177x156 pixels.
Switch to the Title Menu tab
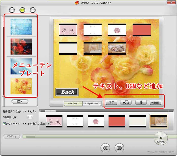click(73, 103)
